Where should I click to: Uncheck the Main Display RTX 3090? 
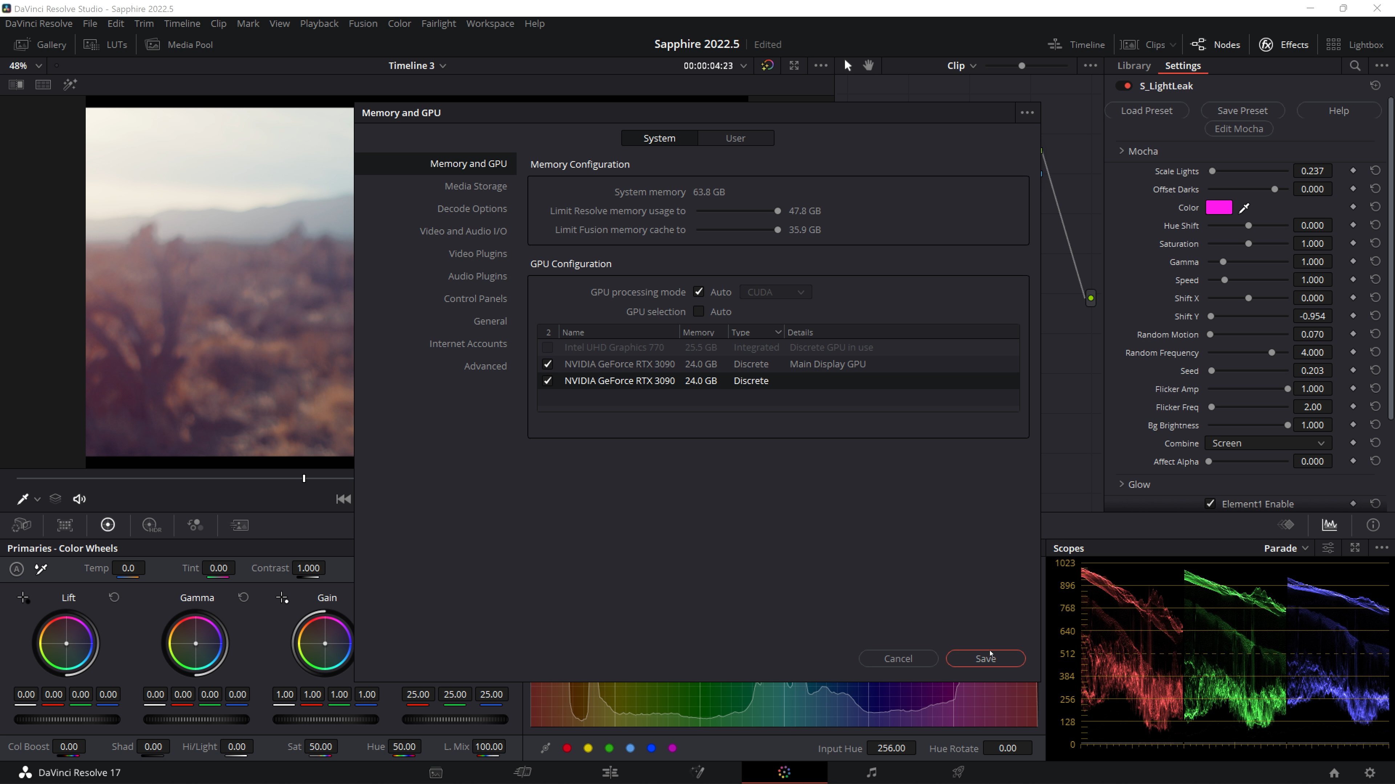(547, 364)
